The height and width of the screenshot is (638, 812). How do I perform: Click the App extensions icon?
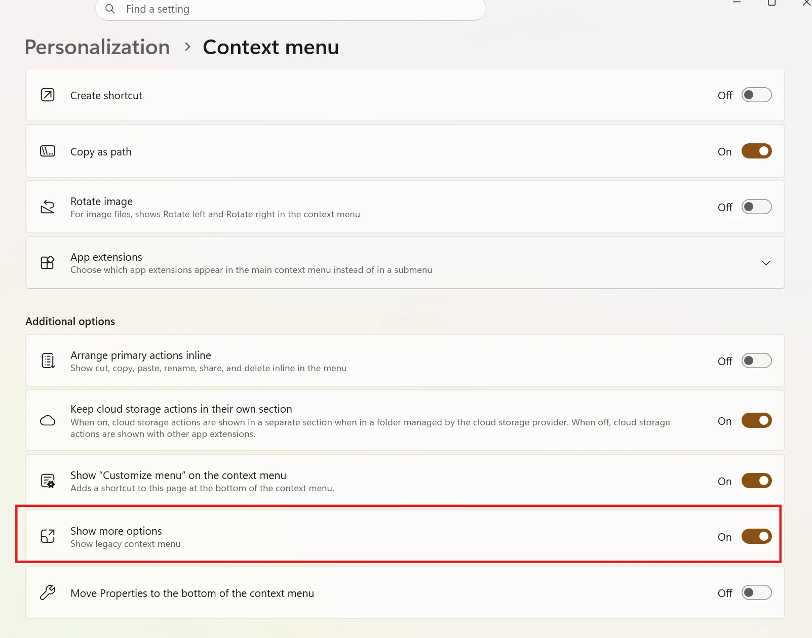48,263
